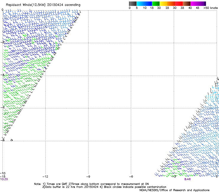The height and width of the screenshot is (192, 219).
Task: Click the 'NOAA/NESDIS/Office of Research and Applications' credit
Action: coord(174,190)
